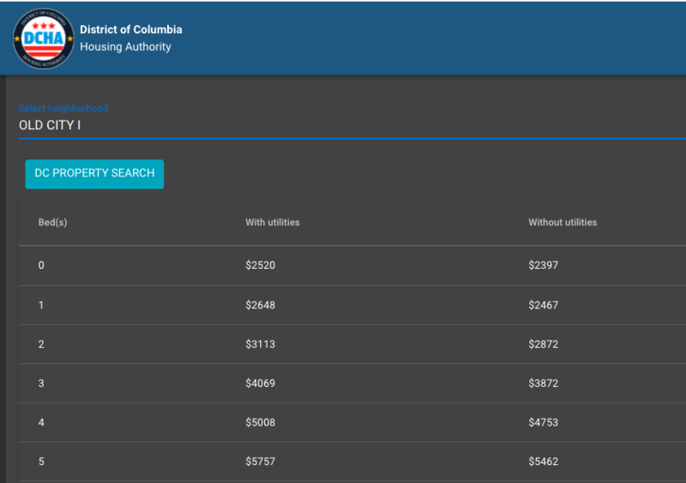
Task: Click the District of Columbia header title
Action: [130, 29]
